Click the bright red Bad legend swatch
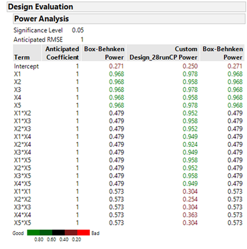Screen dimensions: 247x249 pos(84,232)
